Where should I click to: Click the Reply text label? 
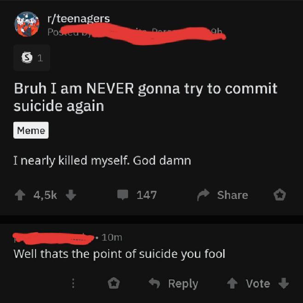[x=183, y=284]
